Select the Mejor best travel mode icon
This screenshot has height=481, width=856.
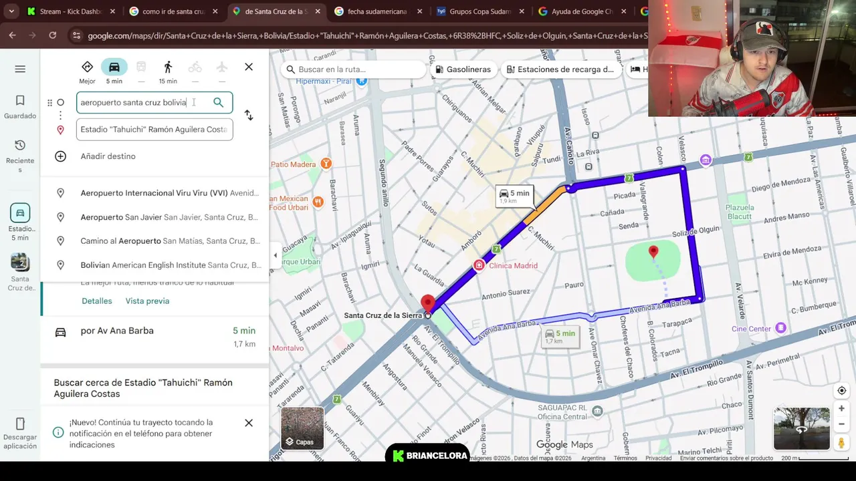[87, 72]
